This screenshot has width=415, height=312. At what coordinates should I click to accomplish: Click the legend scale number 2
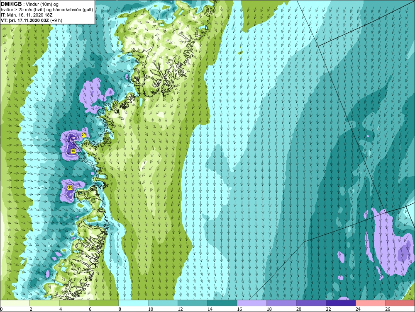pyautogui.click(x=31, y=309)
